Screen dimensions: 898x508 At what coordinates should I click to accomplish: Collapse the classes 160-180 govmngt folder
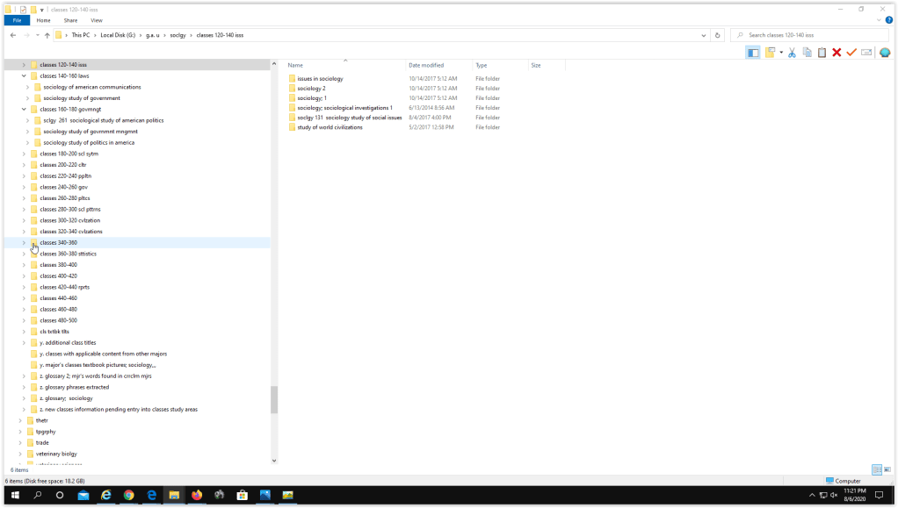tap(24, 110)
